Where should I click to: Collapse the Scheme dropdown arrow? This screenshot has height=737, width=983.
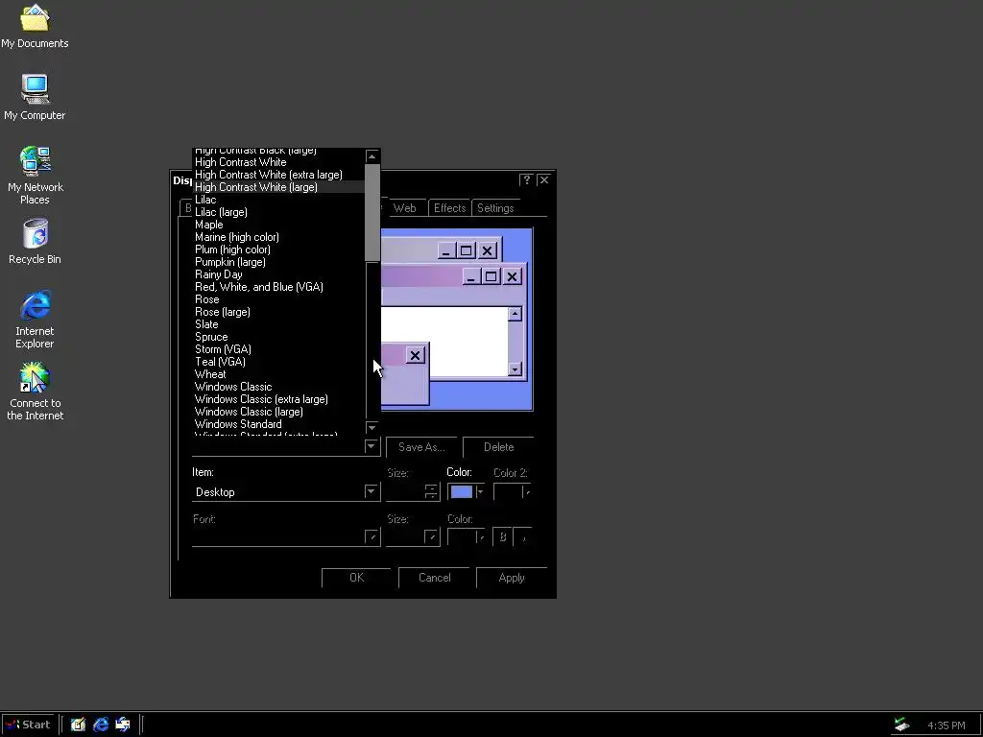[372, 446]
